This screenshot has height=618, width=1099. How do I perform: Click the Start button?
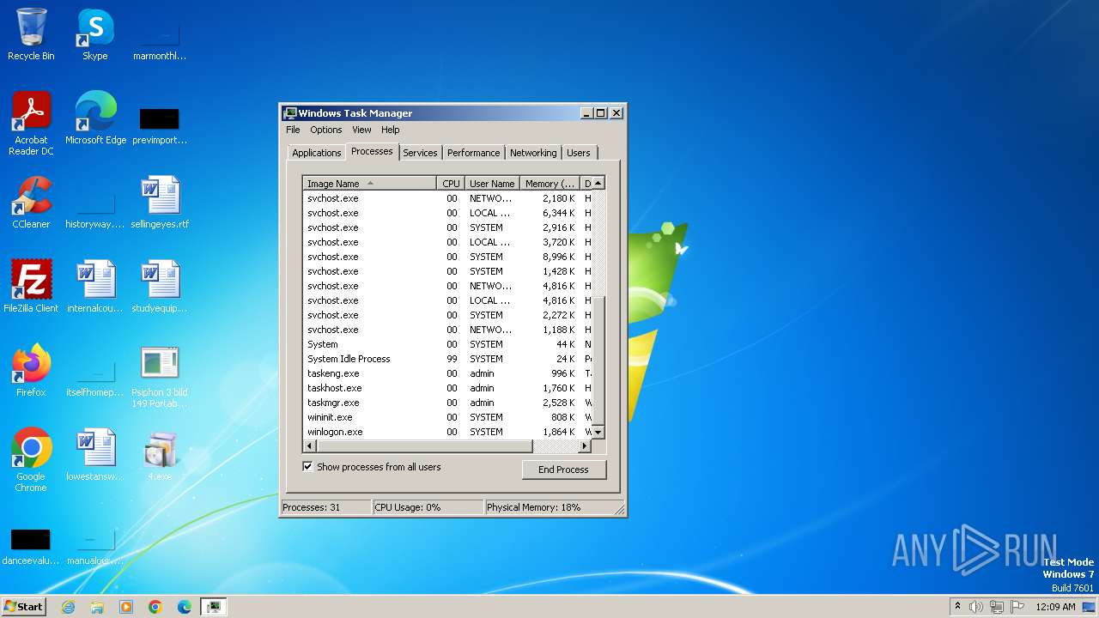click(23, 606)
